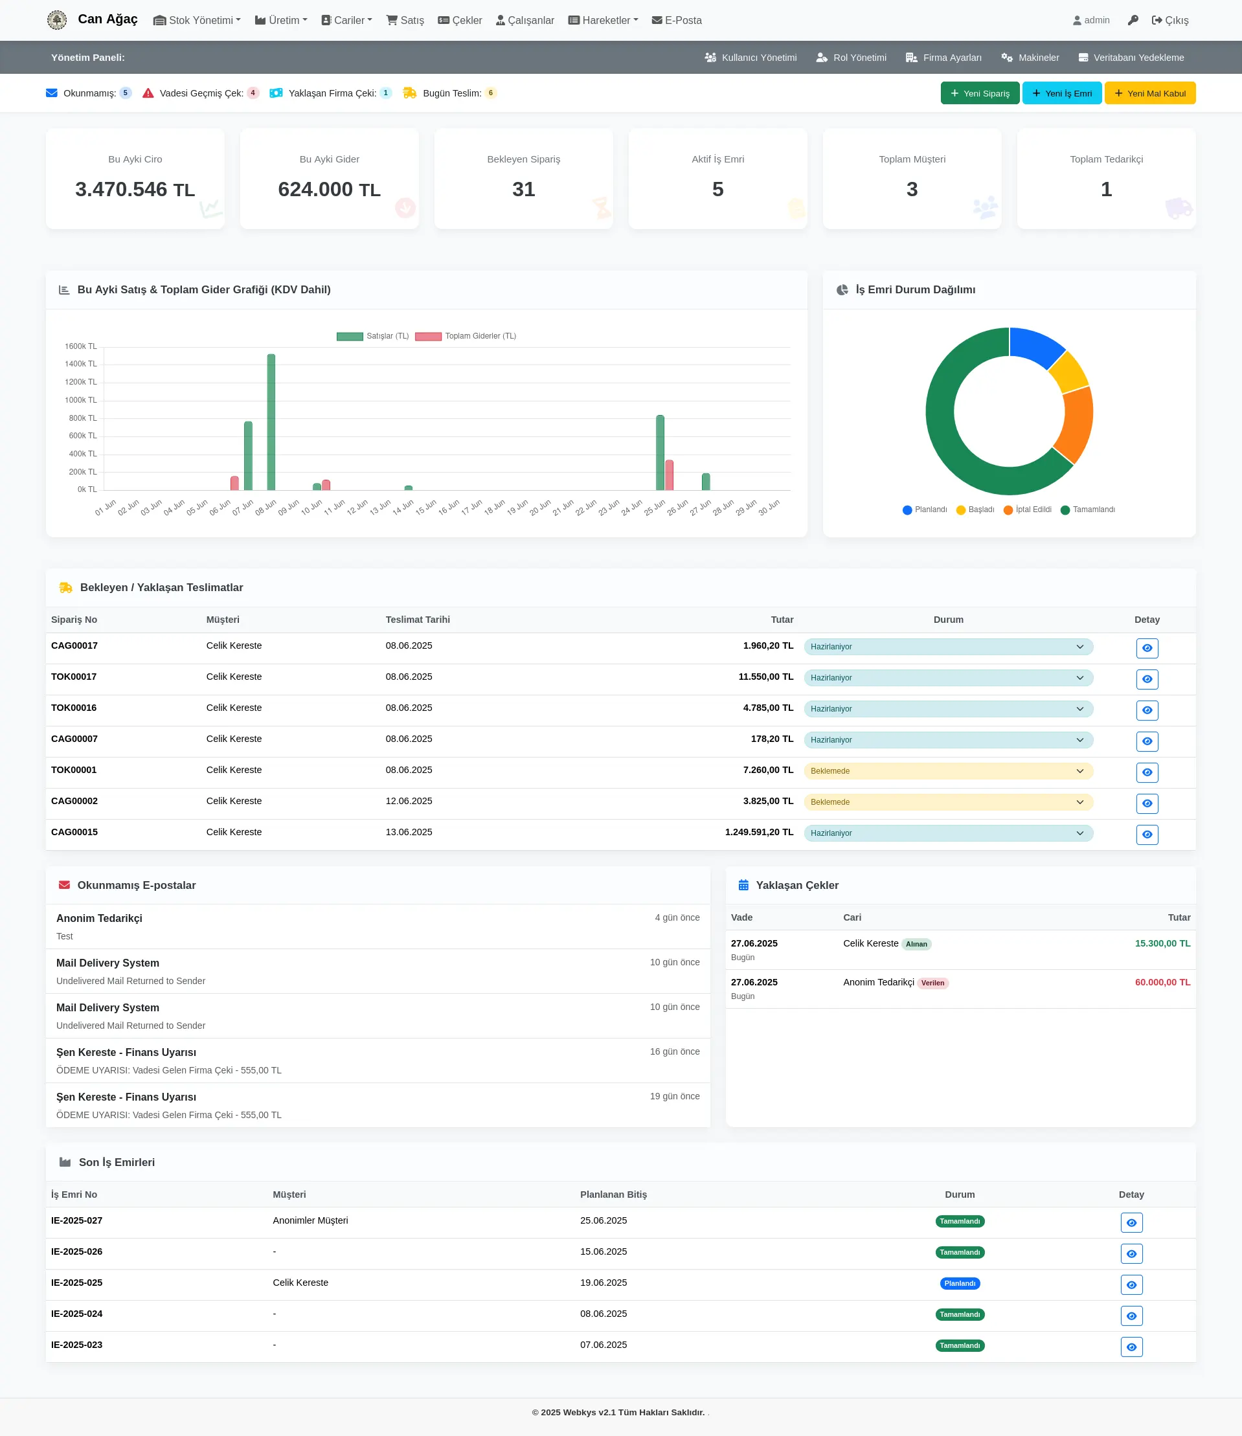This screenshot has height=1436, width=1242.
Task: Open status dropdown for order TOK00001
Action: coord(947,770)
